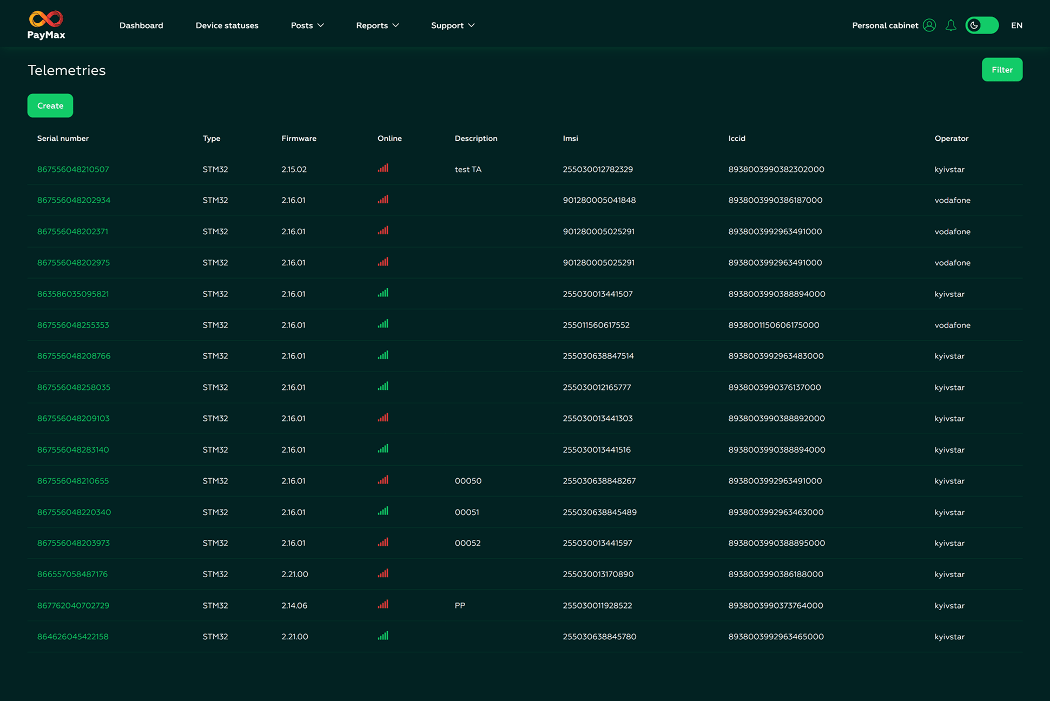Click signal icon for 867556048220340
Viewport: 1050px width, 701px height.
383,511
